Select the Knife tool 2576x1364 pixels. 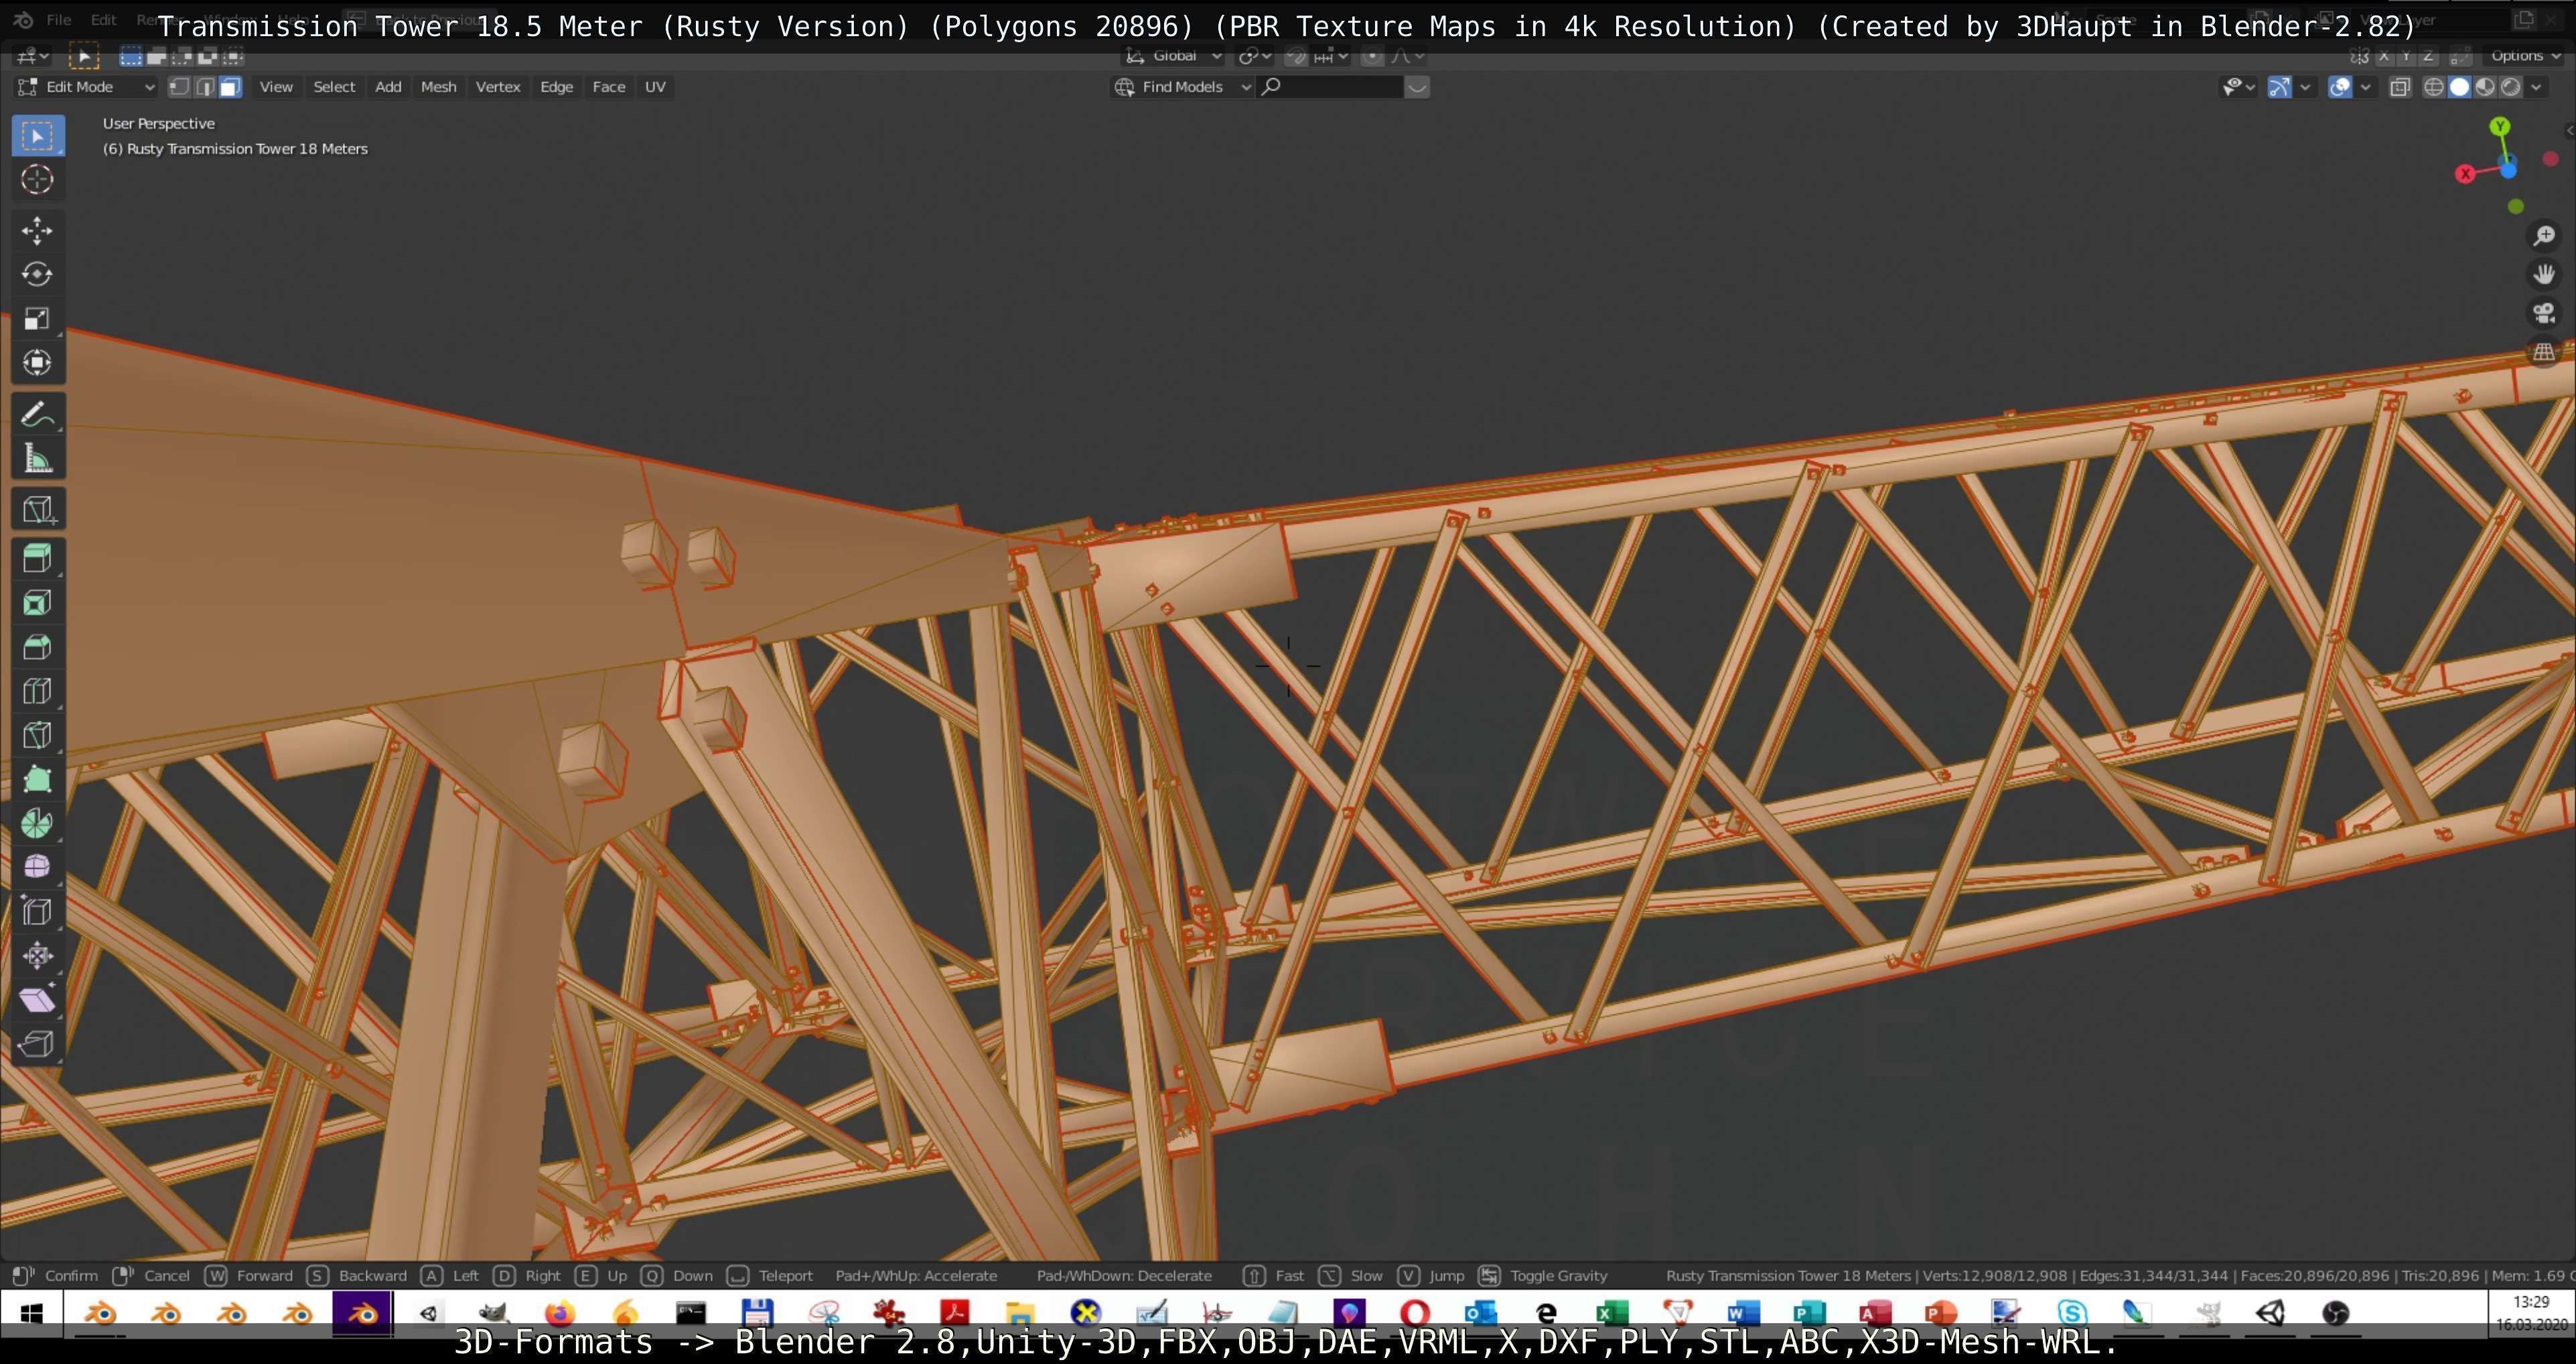click(38, 734)
